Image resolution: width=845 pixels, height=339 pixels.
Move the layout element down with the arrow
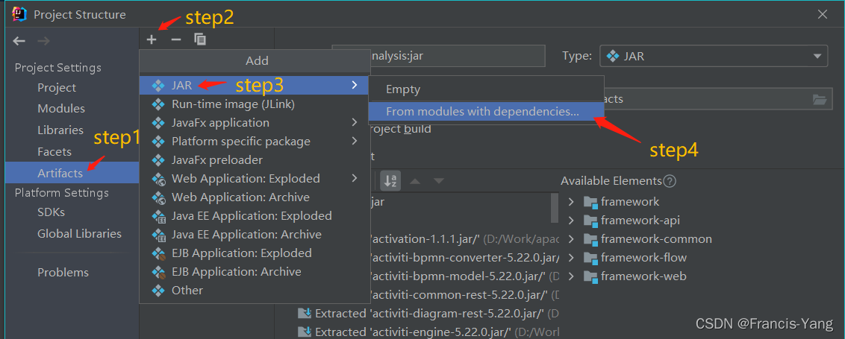tap(439, 181)
